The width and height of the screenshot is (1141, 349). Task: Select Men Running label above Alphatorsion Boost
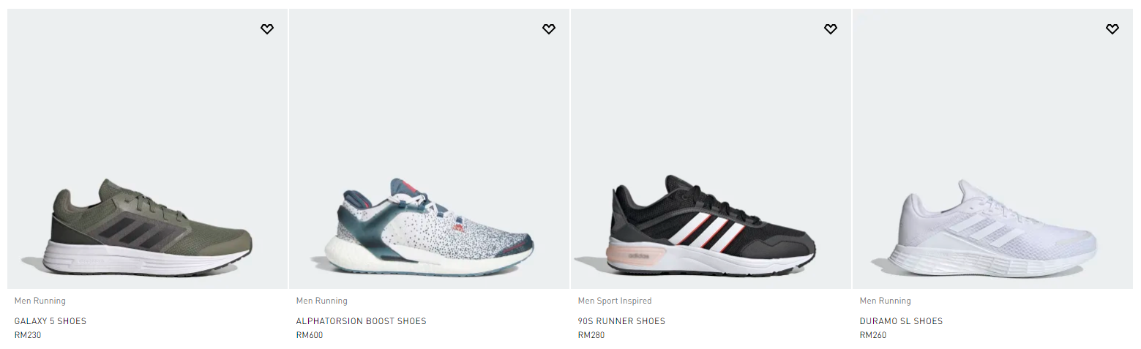[x=322, y=301]
